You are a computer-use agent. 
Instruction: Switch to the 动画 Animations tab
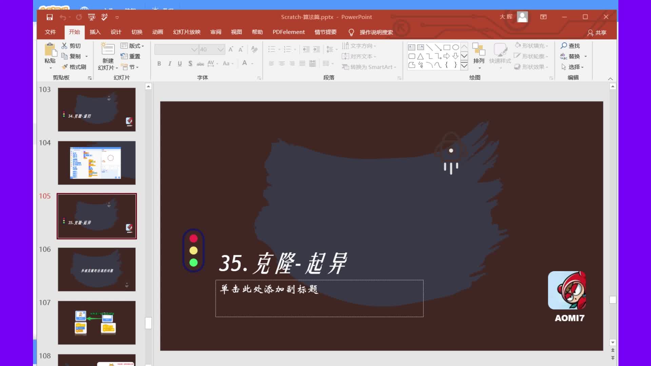pyautogui.click(x=158, y=32)
